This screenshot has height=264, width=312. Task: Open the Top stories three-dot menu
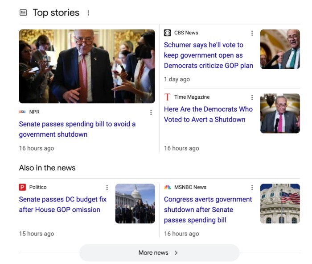coord(88,13)
